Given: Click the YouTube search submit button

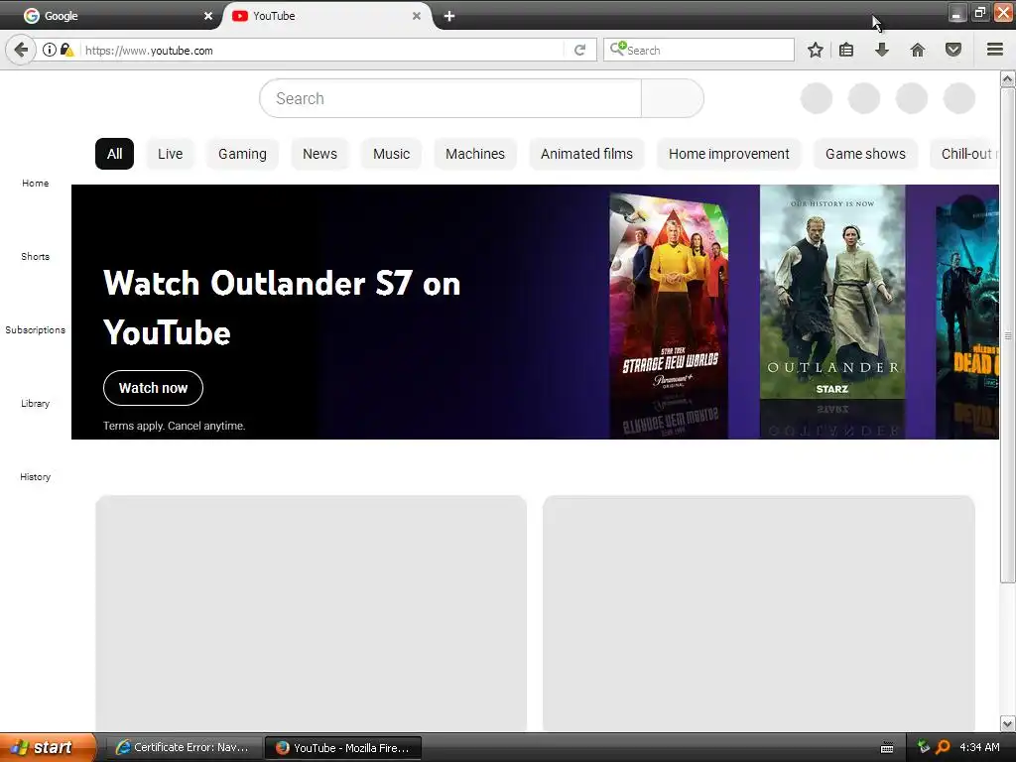Looking at the screenshot, I should point(673,98).
